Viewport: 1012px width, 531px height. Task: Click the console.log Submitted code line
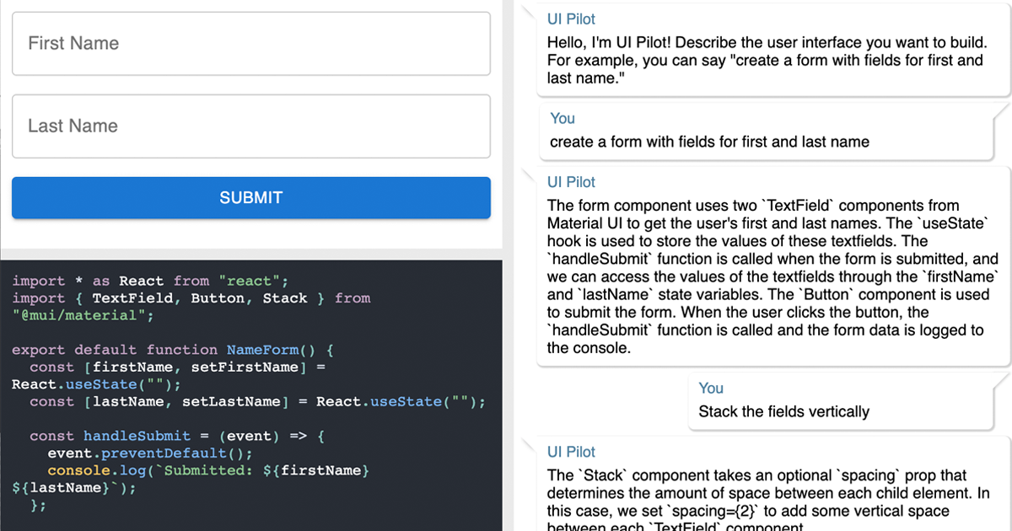pos(207,470)
